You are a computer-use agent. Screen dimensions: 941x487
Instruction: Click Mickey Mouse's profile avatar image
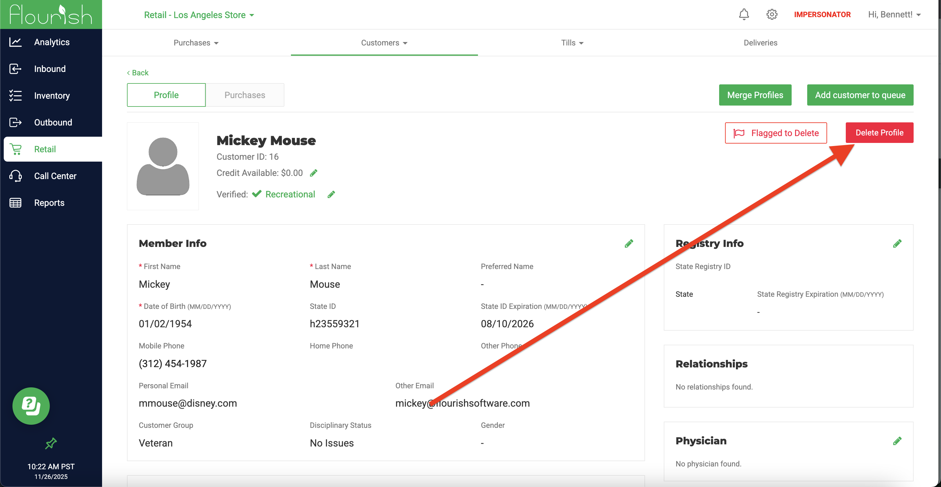point(163,166)
